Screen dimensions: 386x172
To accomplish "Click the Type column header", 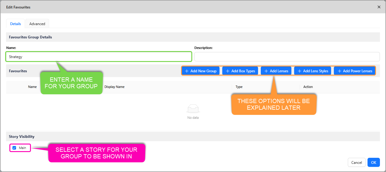I will point(239,87).
